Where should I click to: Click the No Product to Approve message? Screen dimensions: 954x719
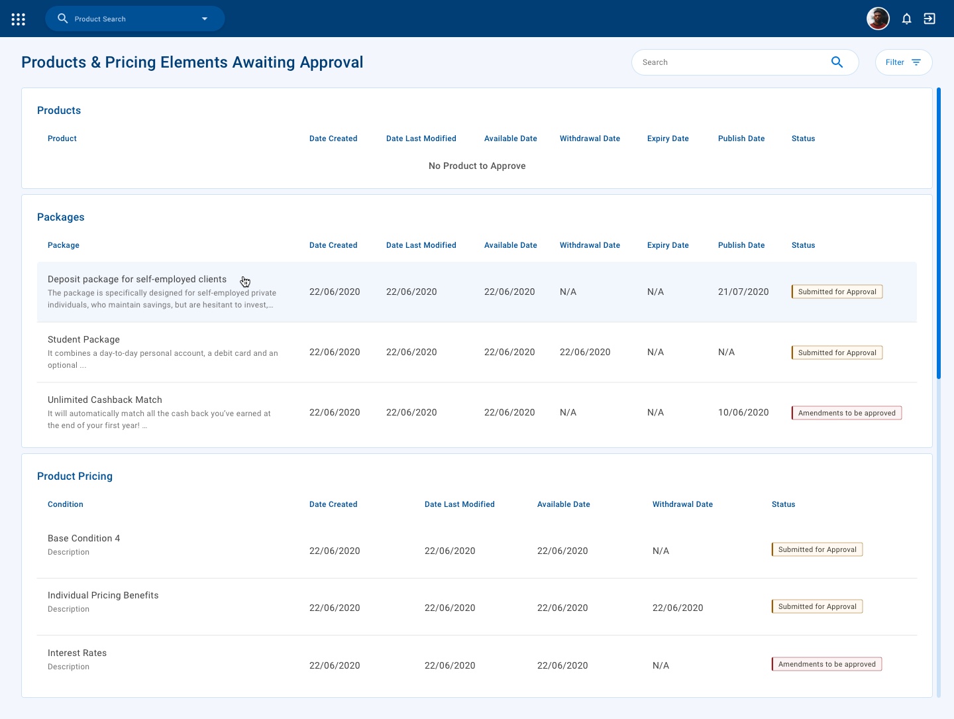(477, 166)
